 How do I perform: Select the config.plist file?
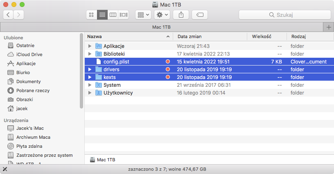pyautogui.click(x=210, y=61)
